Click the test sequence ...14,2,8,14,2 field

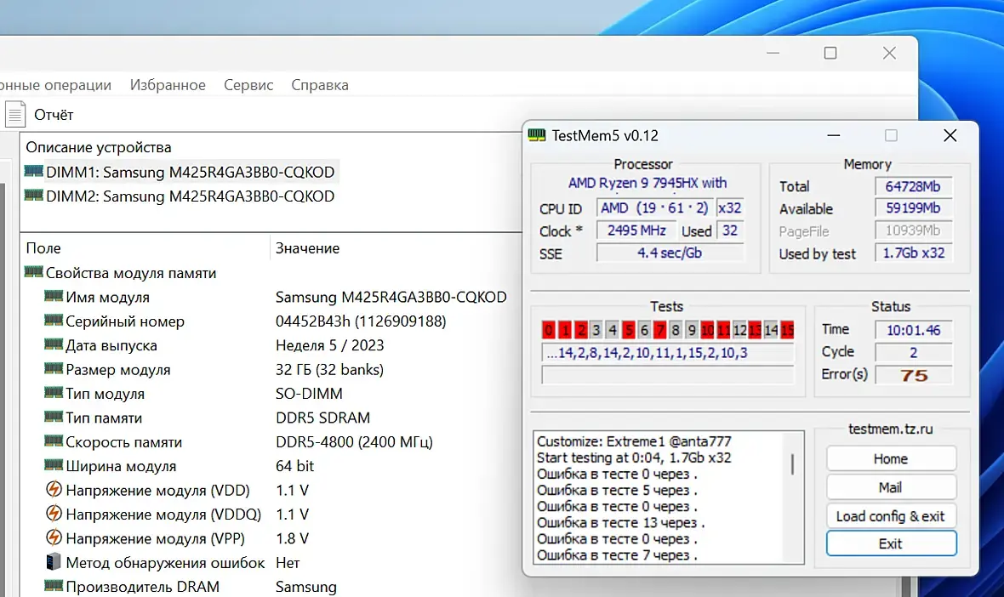(x=668, y=353)
